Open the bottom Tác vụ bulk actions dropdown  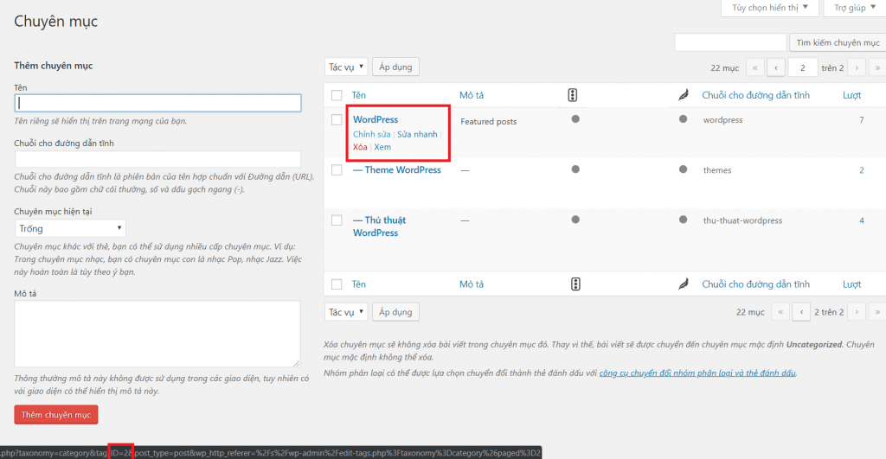346,312
